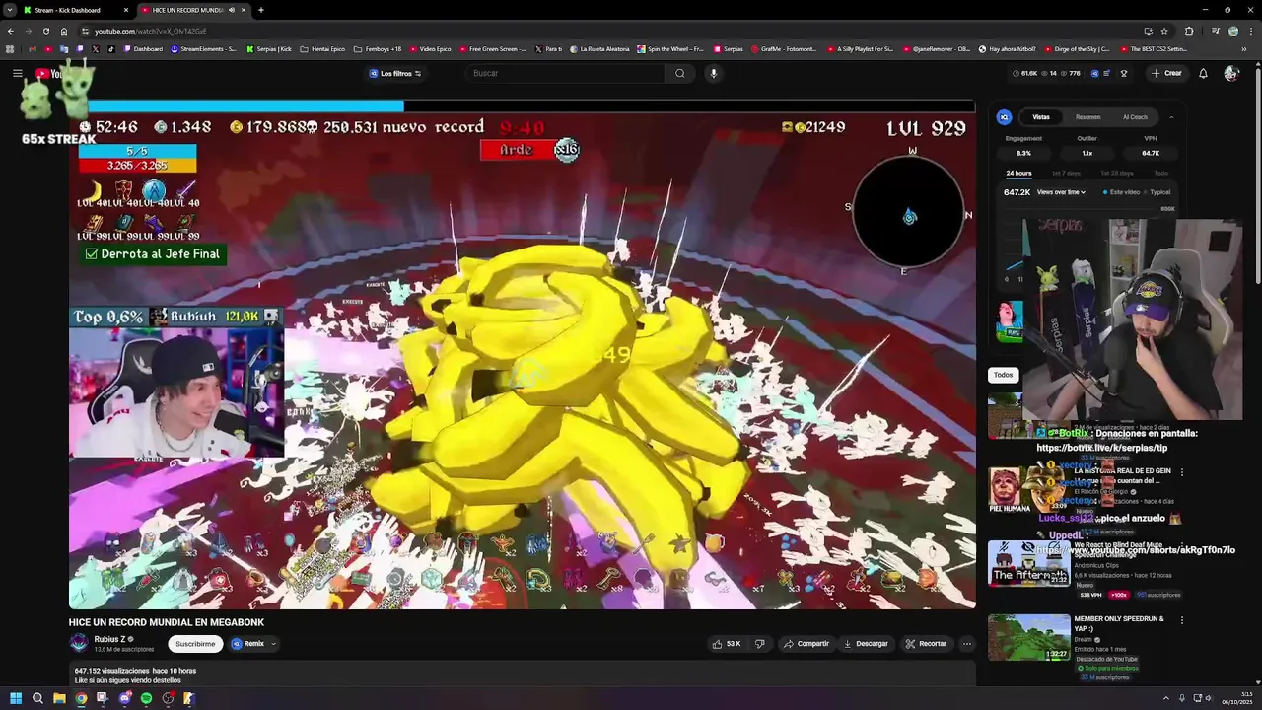Click the Crear button
This screenshot has height=710, width=1262.
click(1166, 73)
